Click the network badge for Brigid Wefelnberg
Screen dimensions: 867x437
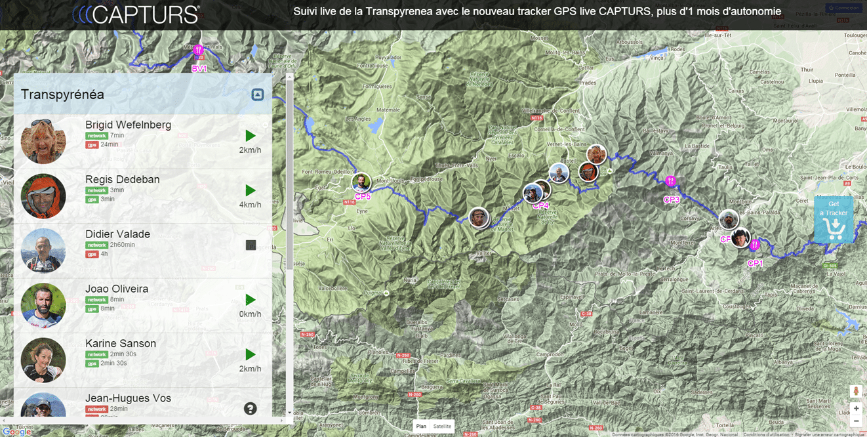click(x=96, y=136)
